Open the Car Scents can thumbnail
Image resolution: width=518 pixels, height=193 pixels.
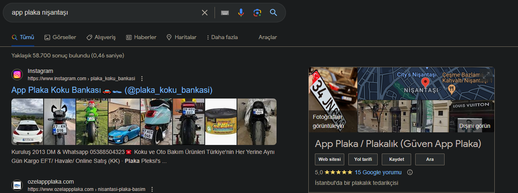pyautogui.click(x=221, y=122)
